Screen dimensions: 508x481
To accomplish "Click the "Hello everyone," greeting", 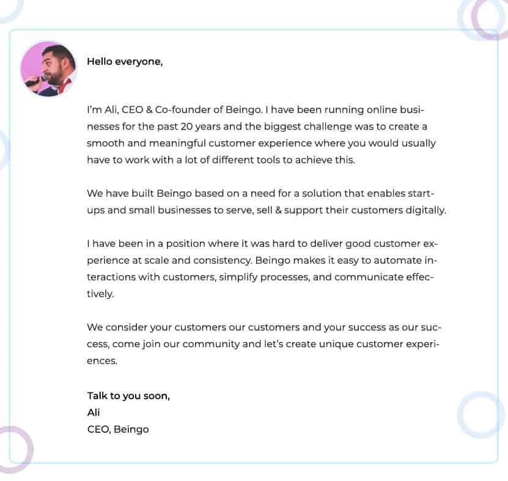I will click(125, 62).
